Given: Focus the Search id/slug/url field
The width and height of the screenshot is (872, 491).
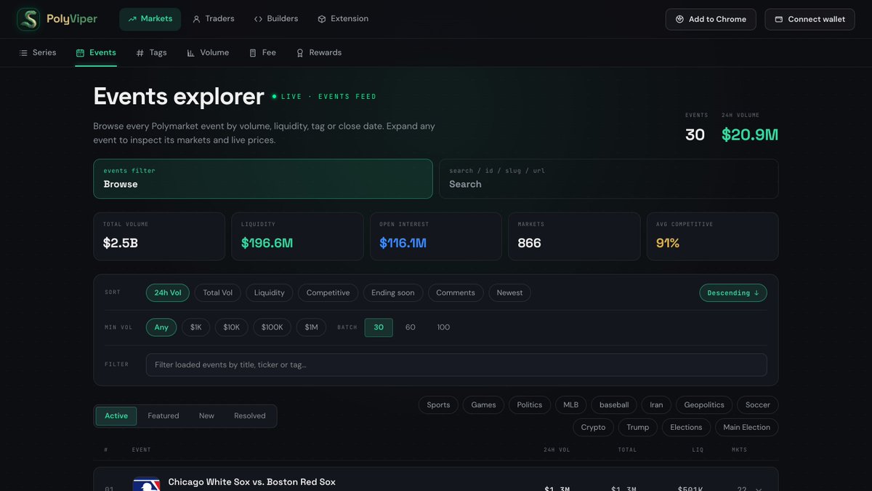Looking at the screenshot, I should pos(609,179).
